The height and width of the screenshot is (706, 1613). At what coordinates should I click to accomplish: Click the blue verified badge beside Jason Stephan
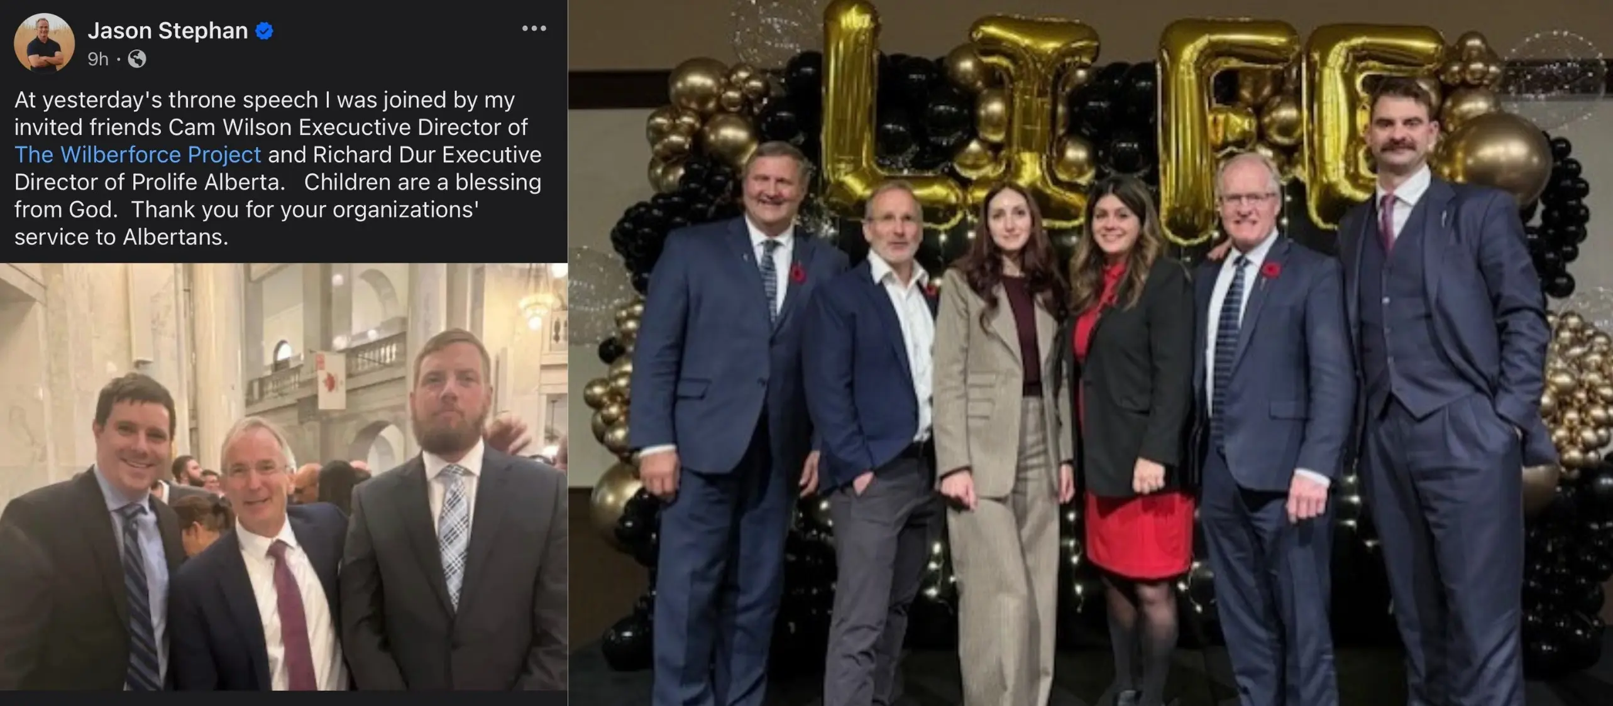coord(264,31)
